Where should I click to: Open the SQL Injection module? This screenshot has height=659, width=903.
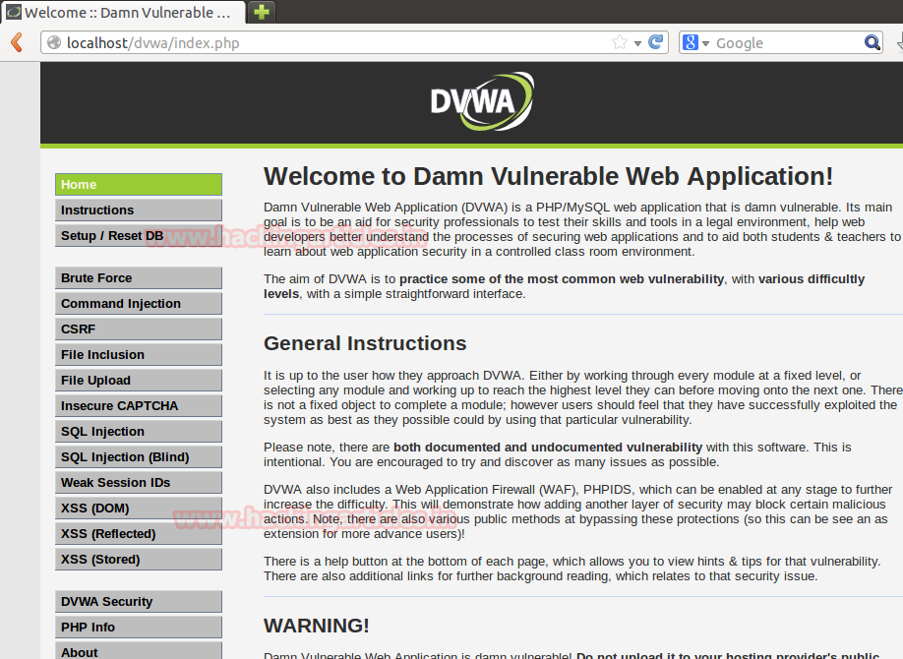[x=139, y=432]
